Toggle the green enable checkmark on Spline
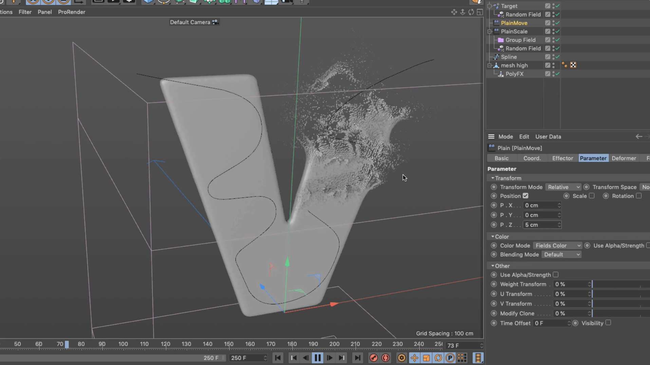650x365 pixels. click(x=557, y=57)
